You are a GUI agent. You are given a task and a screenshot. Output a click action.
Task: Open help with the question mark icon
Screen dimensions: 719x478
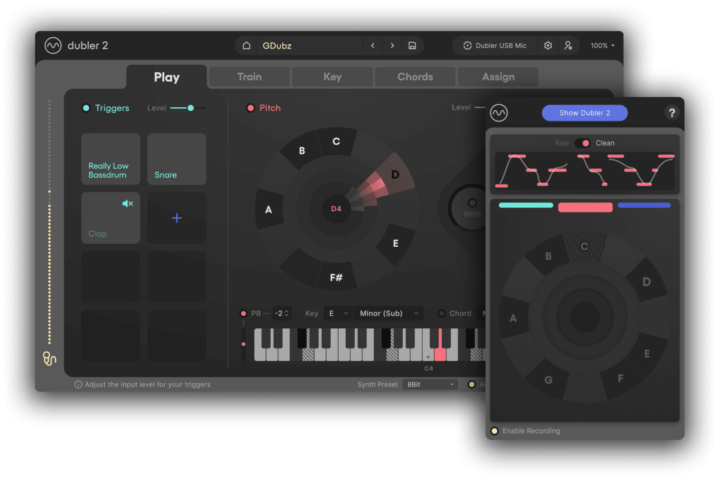672,113
